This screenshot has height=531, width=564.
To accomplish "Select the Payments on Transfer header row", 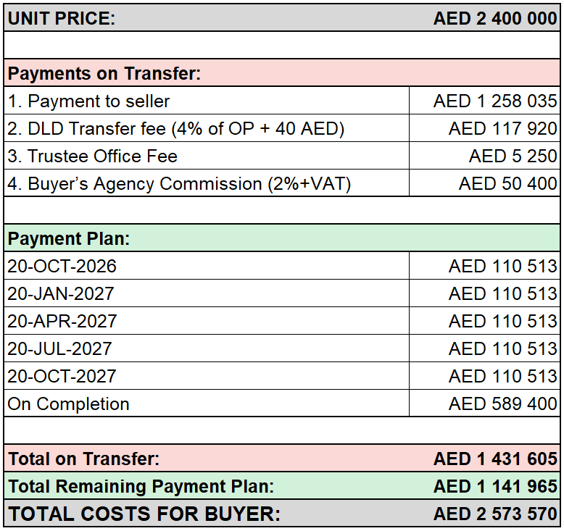I will 282,73.
